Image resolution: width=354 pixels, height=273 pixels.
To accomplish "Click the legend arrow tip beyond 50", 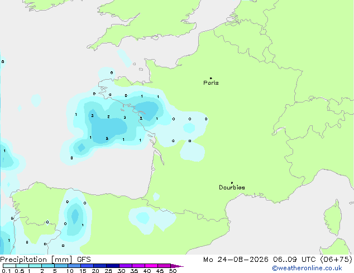I will tap(177, 266).
